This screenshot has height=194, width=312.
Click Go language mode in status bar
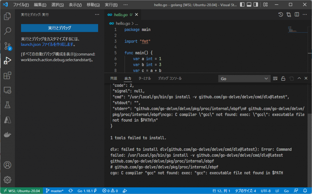point(286,191)
